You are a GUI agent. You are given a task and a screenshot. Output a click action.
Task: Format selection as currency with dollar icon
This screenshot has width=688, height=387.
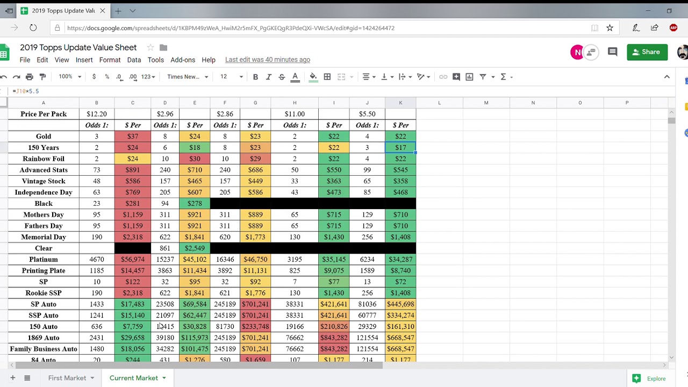(x=94, y=77)
